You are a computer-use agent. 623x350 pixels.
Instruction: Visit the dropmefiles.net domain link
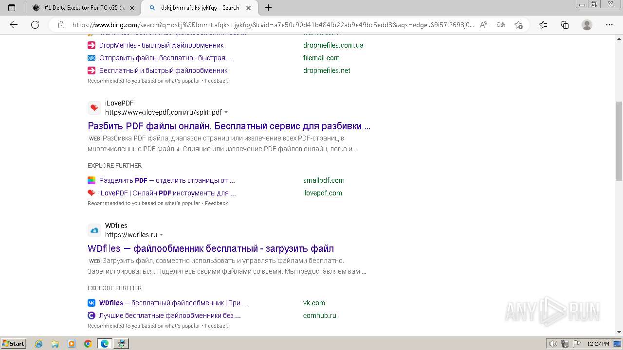coord(327,70)
